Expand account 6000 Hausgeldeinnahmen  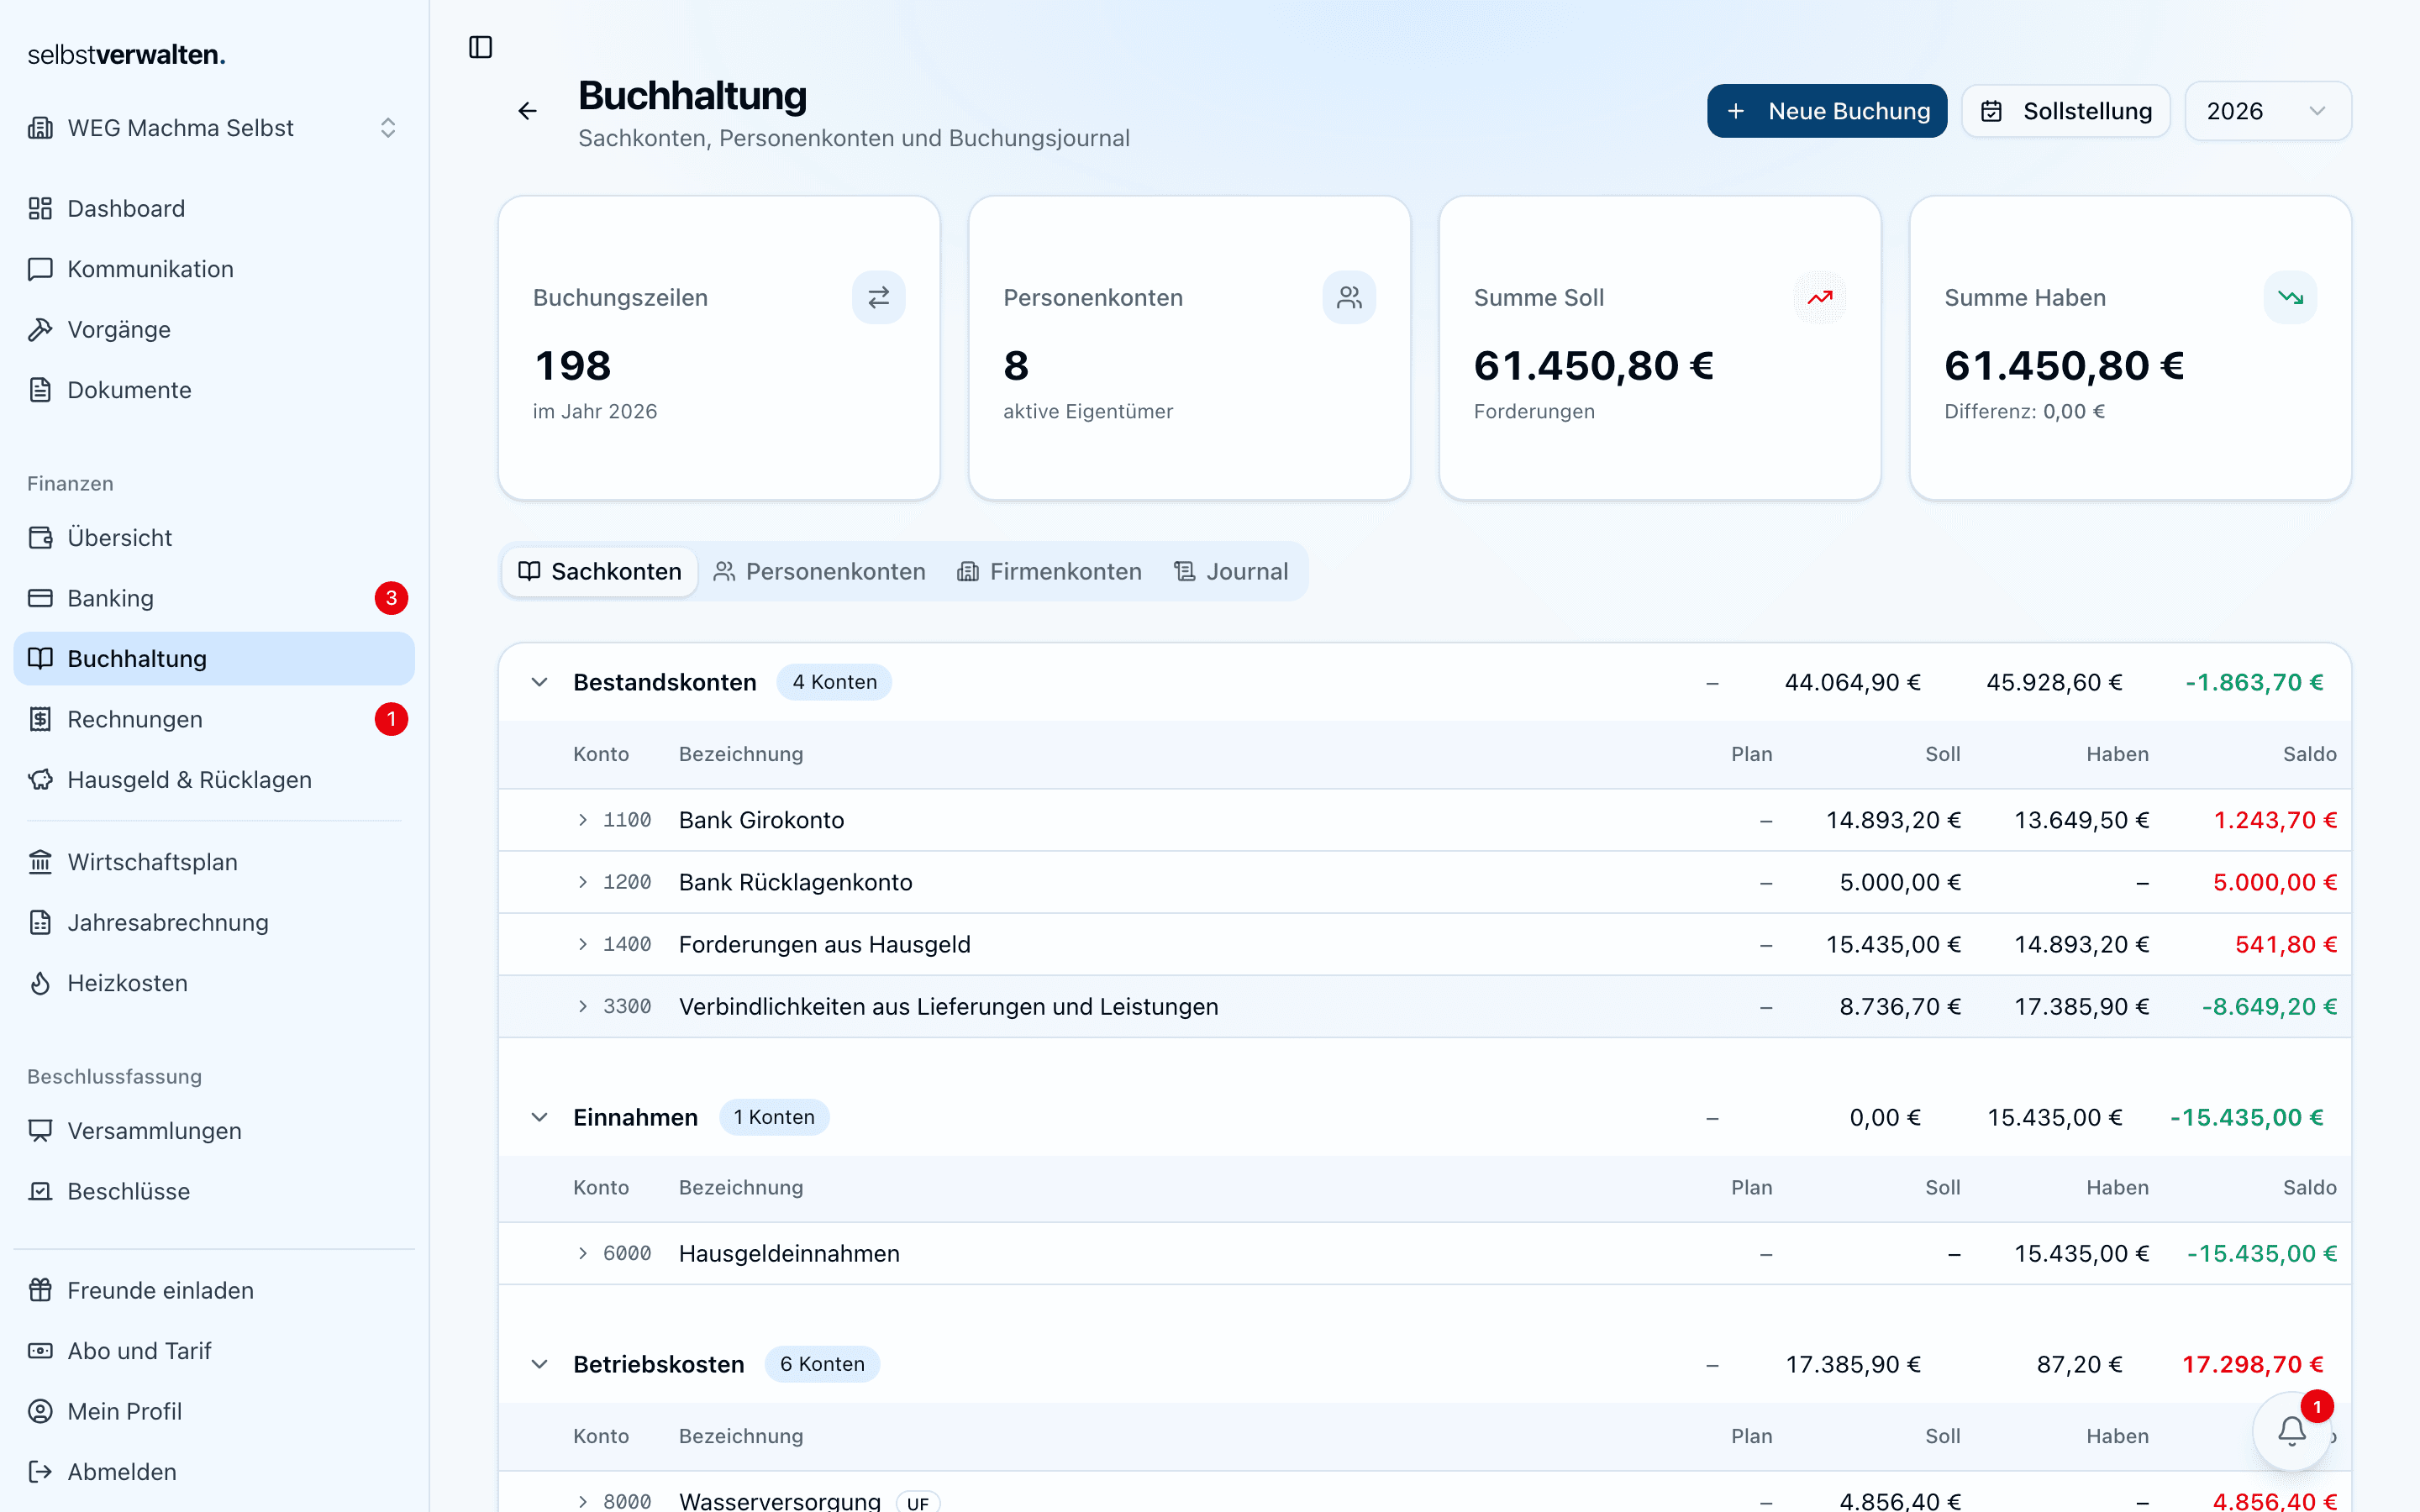point(583,1253)
